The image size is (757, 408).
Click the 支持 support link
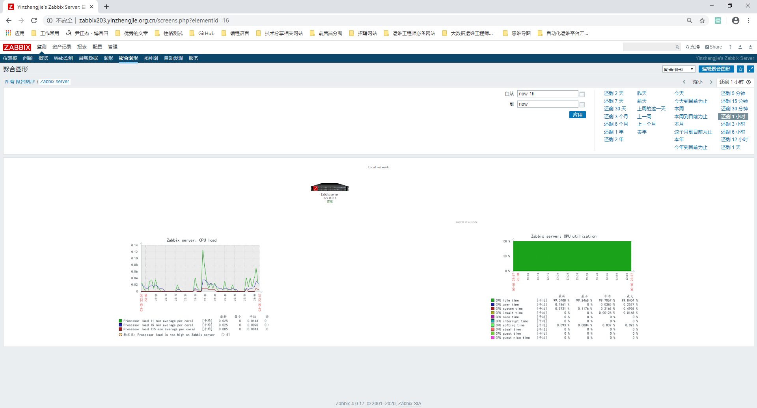[x=693, y=47]
